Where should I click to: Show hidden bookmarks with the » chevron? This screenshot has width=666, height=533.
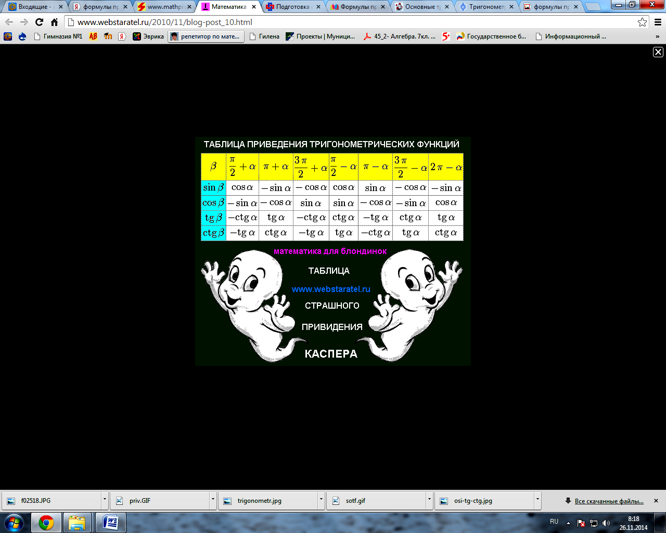pos(657,36)
